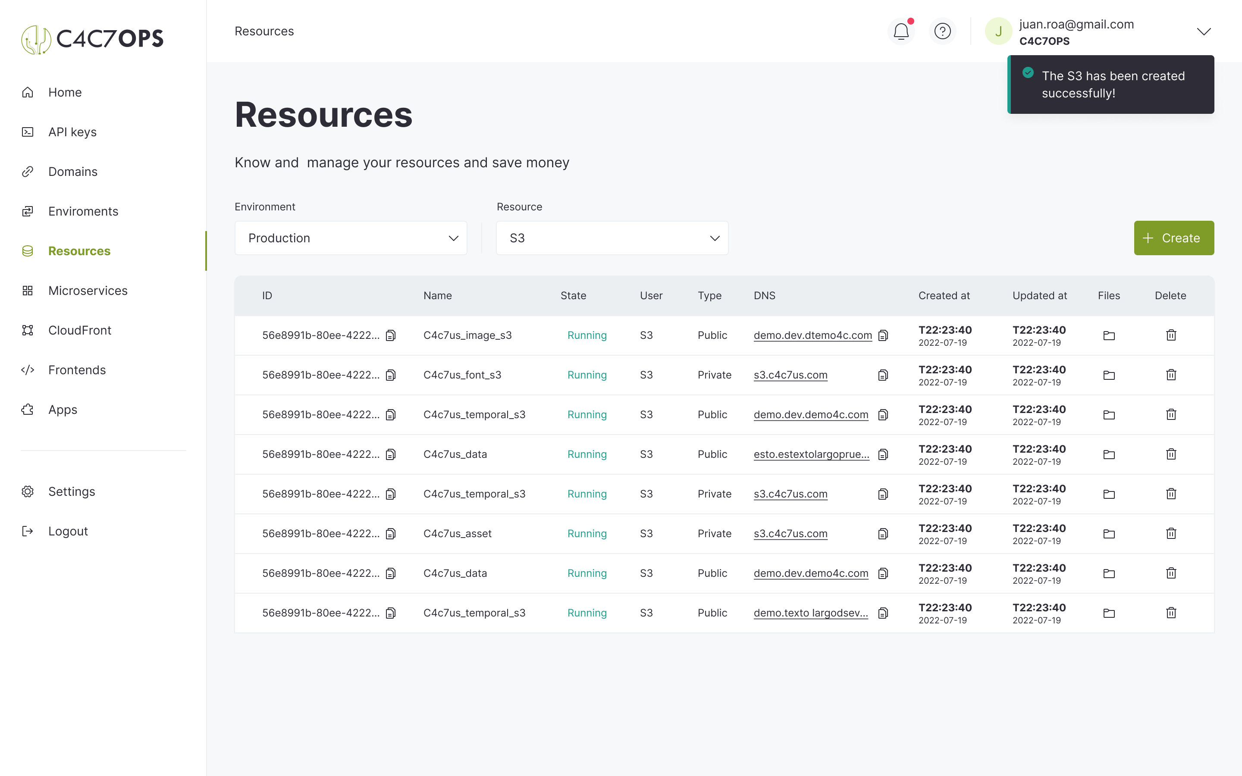The height and width of the screenshot is (776, 1242).
Task: Open Microservices in the sidebar
Action: 87,291
